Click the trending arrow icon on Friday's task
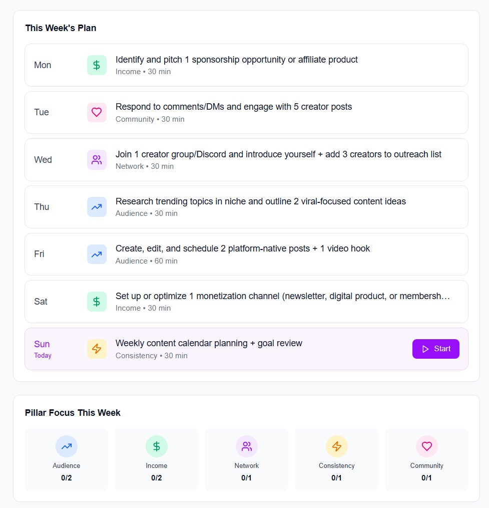The width and height of the screenshot is (489, 508). point(97,254)
